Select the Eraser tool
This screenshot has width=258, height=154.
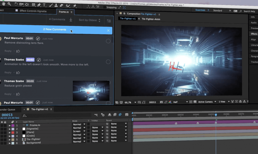click(x=61, y=6)
